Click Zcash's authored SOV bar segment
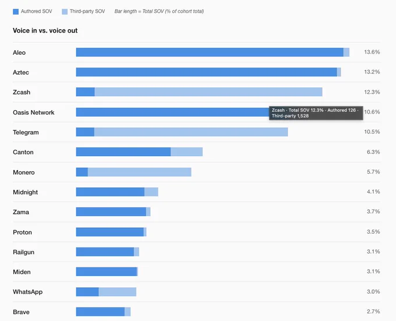 pyautogui.click(x=86, y=92)
